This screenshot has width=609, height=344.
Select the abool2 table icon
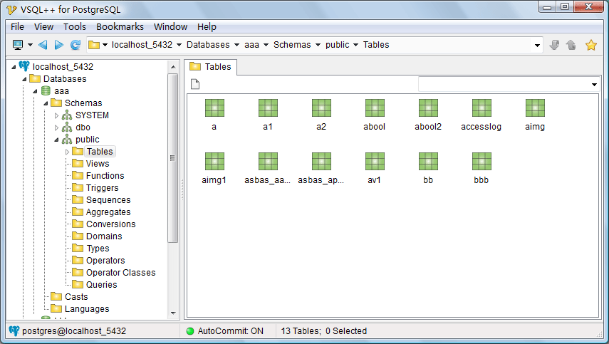[428, 108]
